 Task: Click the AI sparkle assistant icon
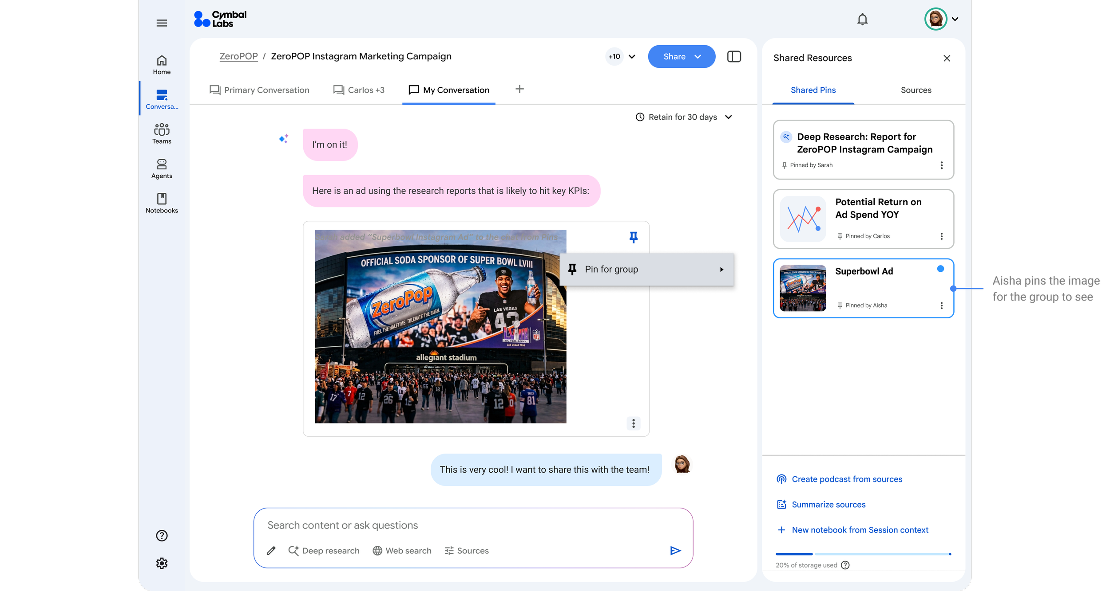[283, 139]
